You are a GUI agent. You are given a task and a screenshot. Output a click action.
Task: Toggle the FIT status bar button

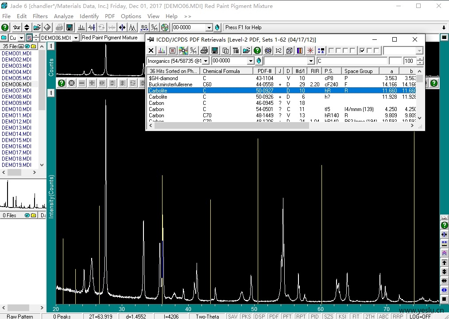tap(356, 316)
